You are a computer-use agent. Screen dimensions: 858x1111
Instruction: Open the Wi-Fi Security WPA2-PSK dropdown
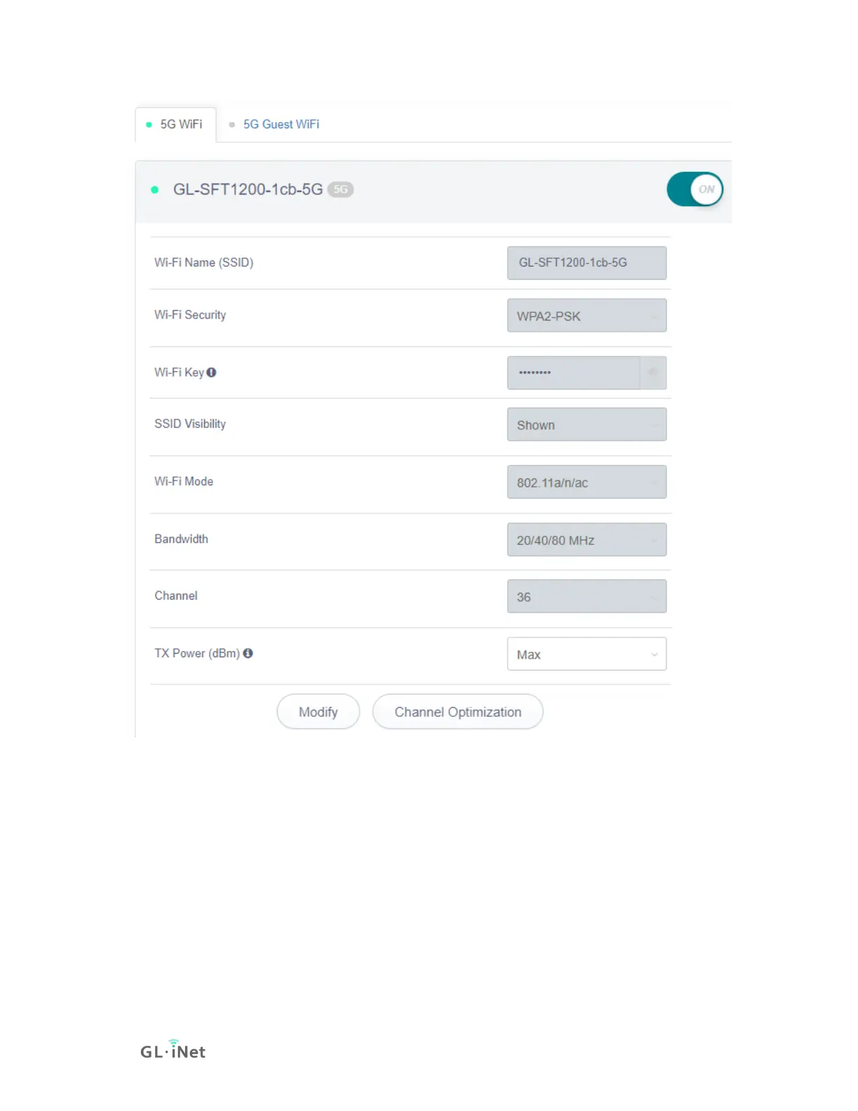[587, 316]
